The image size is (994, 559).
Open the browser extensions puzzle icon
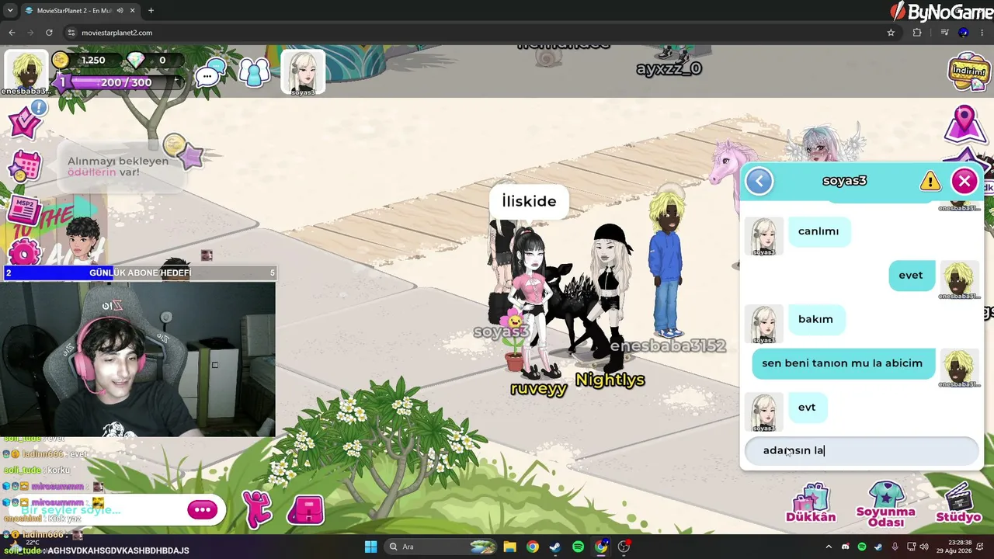click(917, 33)
